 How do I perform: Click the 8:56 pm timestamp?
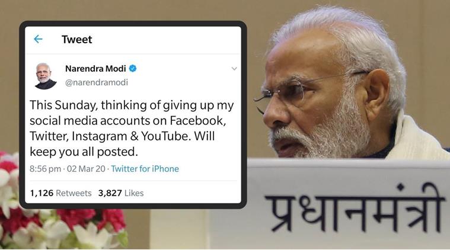click(45, 169)
